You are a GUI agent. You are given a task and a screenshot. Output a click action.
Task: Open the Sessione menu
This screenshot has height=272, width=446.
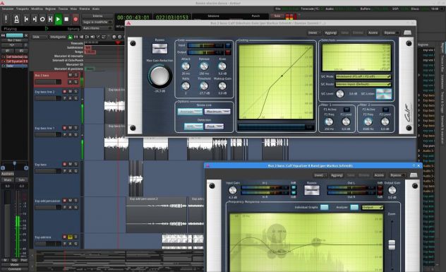(x=8, y=8)
